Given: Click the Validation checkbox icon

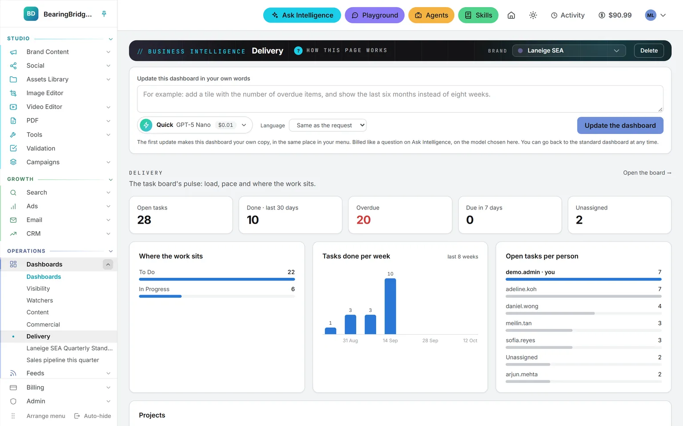Looking at the screenshot, I should [13, 148].
